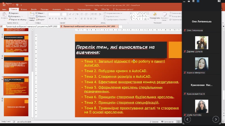Click the line spacing icon

[100, 14]
